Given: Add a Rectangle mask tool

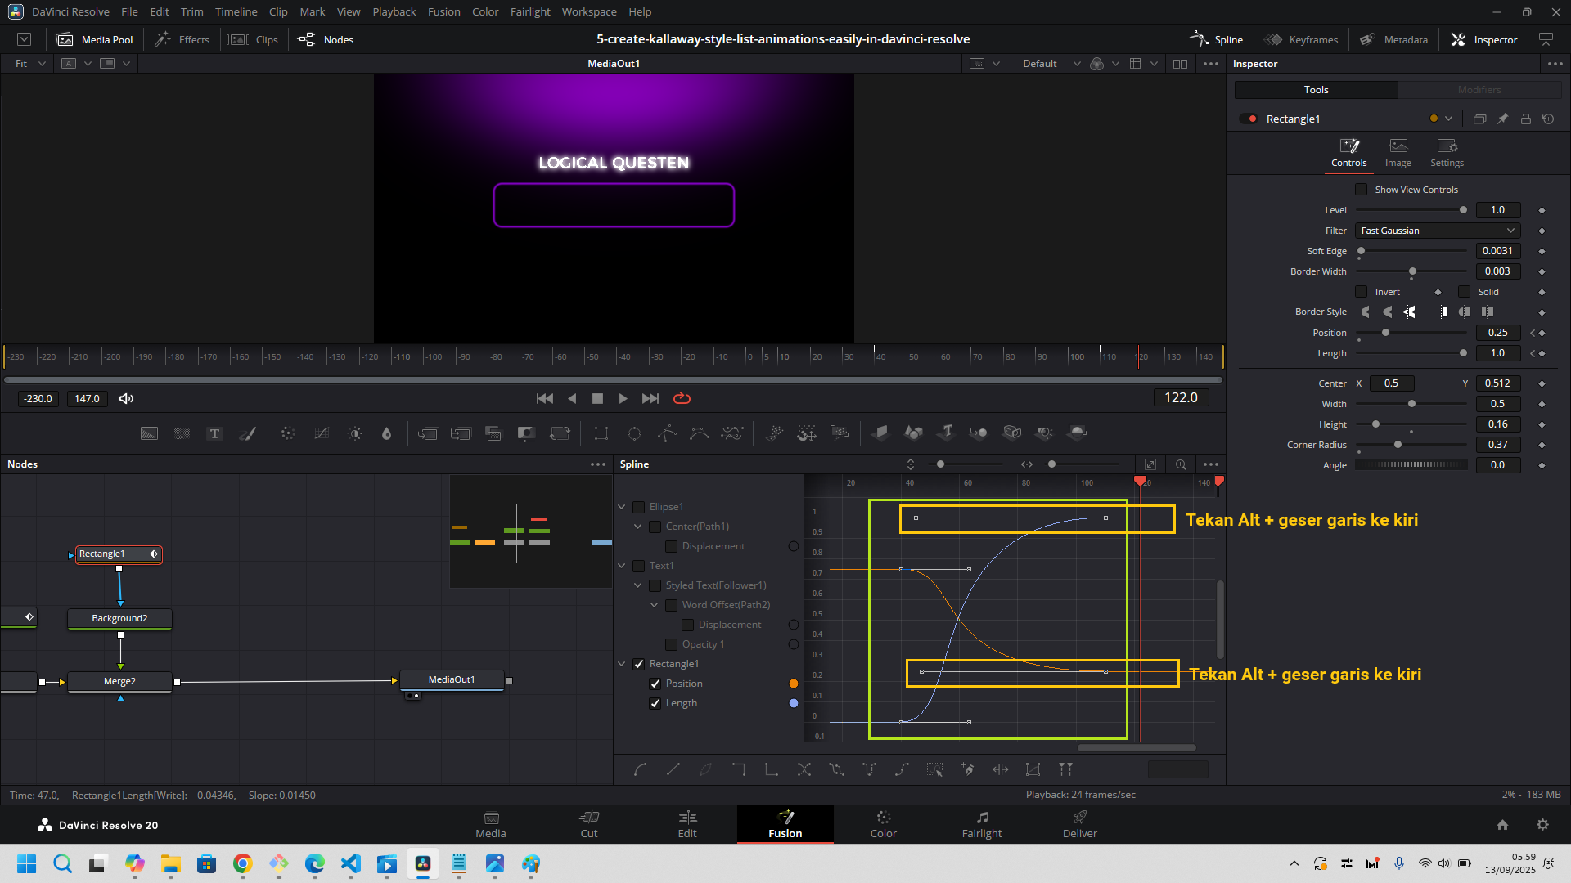Looking at the screenshot, I should (x=601, y=433).
